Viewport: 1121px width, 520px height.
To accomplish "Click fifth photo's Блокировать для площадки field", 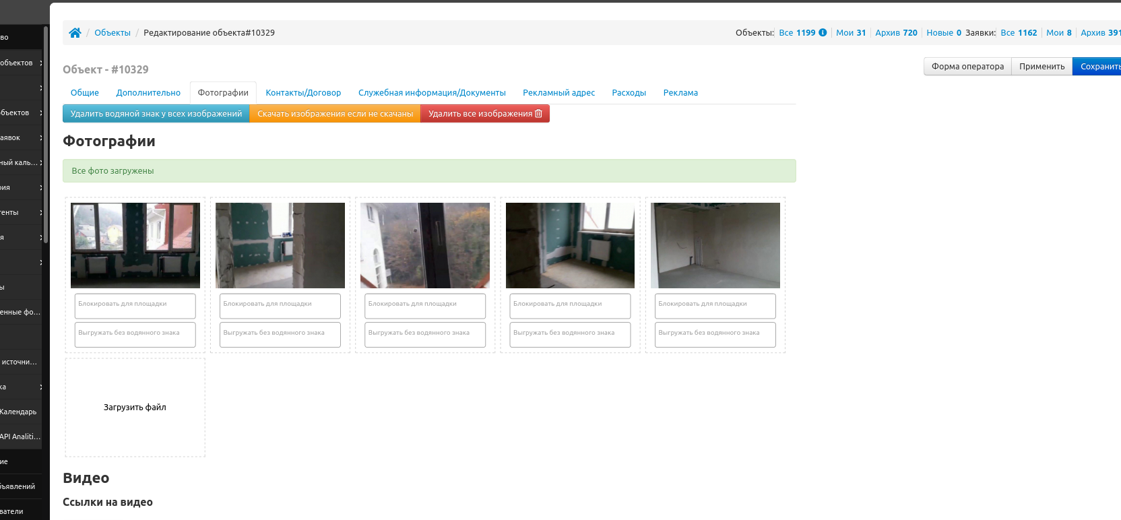I will (715, 306).
